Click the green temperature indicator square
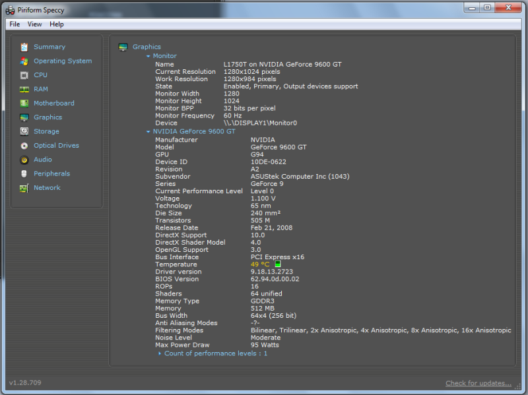This screenshot has height=395, width=528. [277, 264]
